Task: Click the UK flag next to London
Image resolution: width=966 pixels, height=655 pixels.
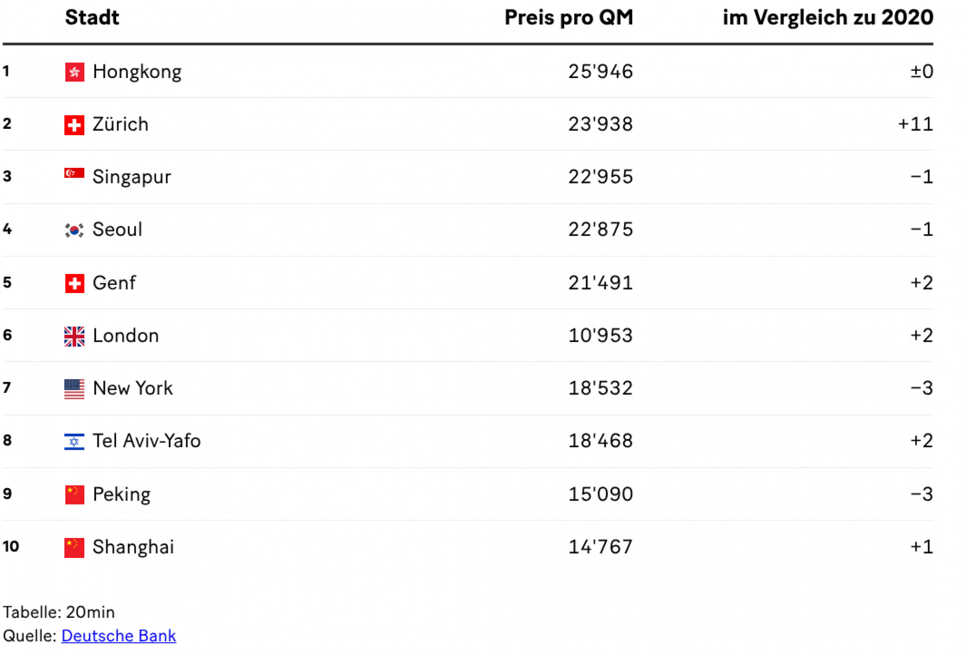Action: coord(74,336)
